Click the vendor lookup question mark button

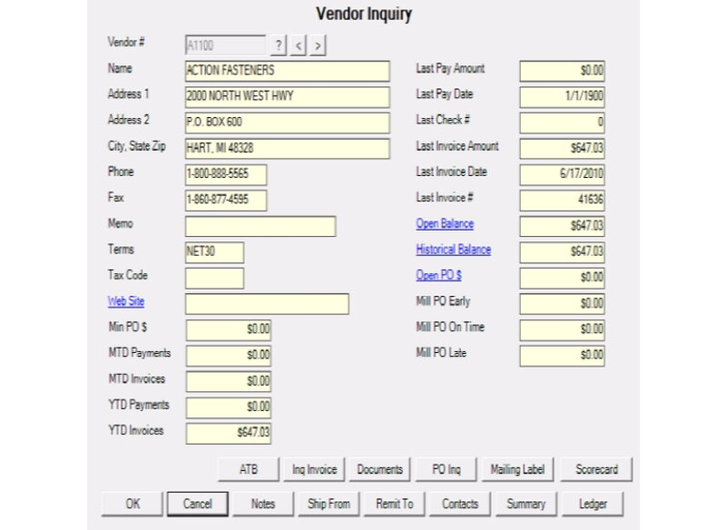tap(279, 44)
